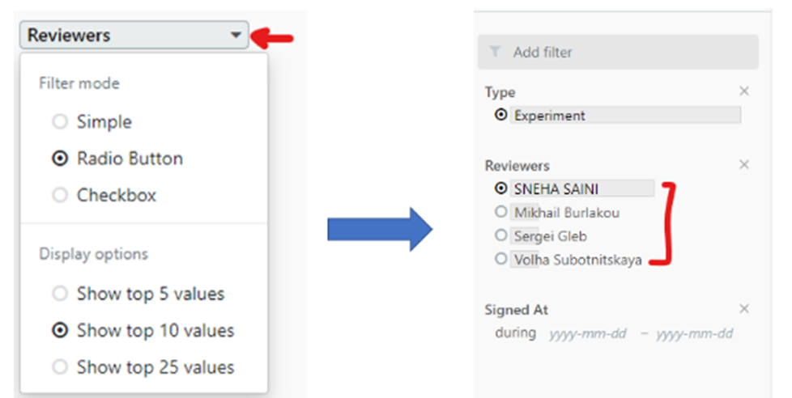Click the Reviewers combo box label
Image resolution: width=792 pixels, height=398 pixels.
pyautogui.click(x=69, y=35)
